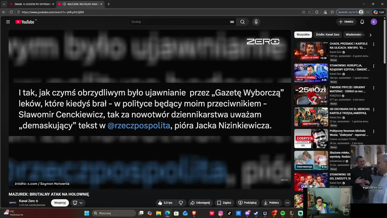Viewport: 387px width, 218px height.
Task: Open options for 'OD ESCOBARA DO EL MENCHO' video
Action: [374, 110]
